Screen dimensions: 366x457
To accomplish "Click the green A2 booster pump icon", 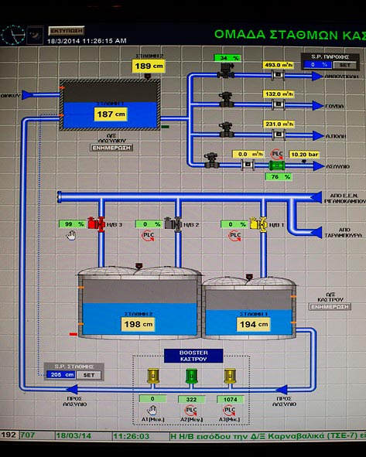I will 192,376.
